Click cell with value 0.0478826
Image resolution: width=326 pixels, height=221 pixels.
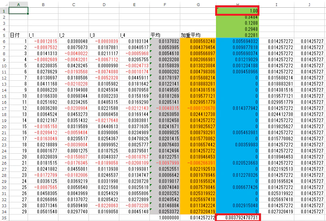(x=134, y=139)
